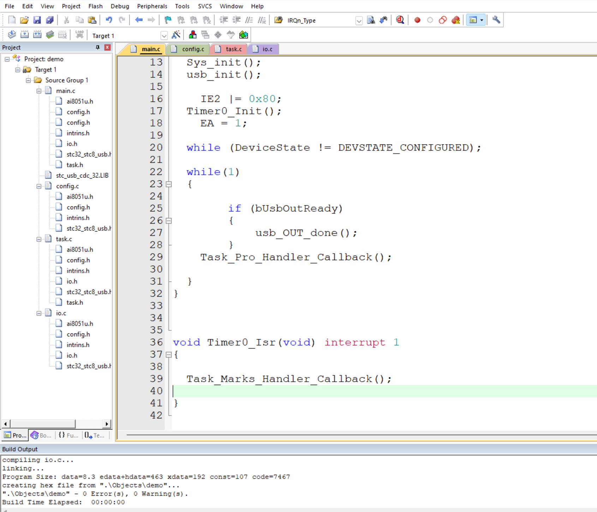The height and width of the screenshot is (512, 597).
Task: Build target files icon
Action: 24,35
